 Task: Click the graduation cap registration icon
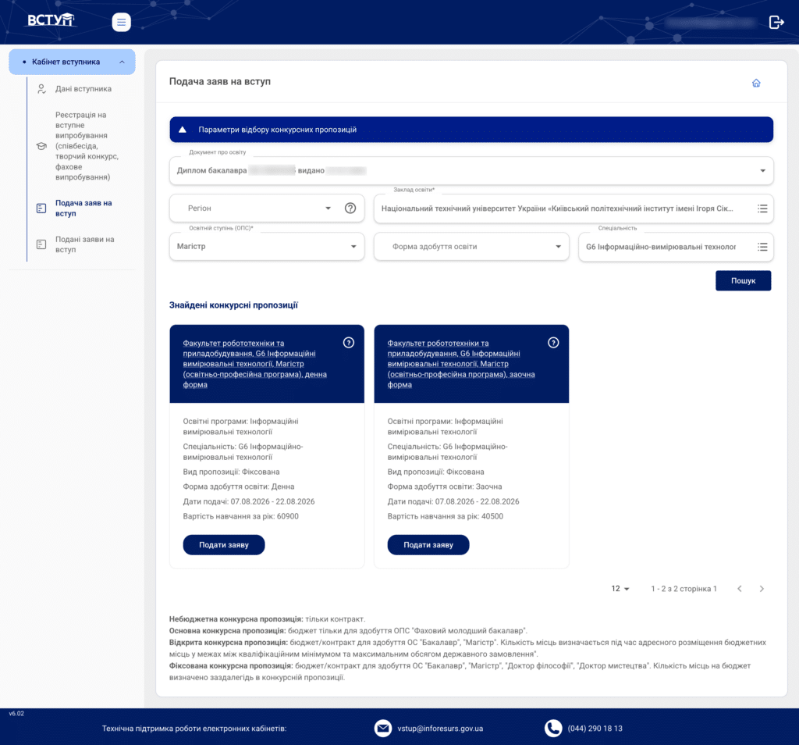[x=41, y=146]
